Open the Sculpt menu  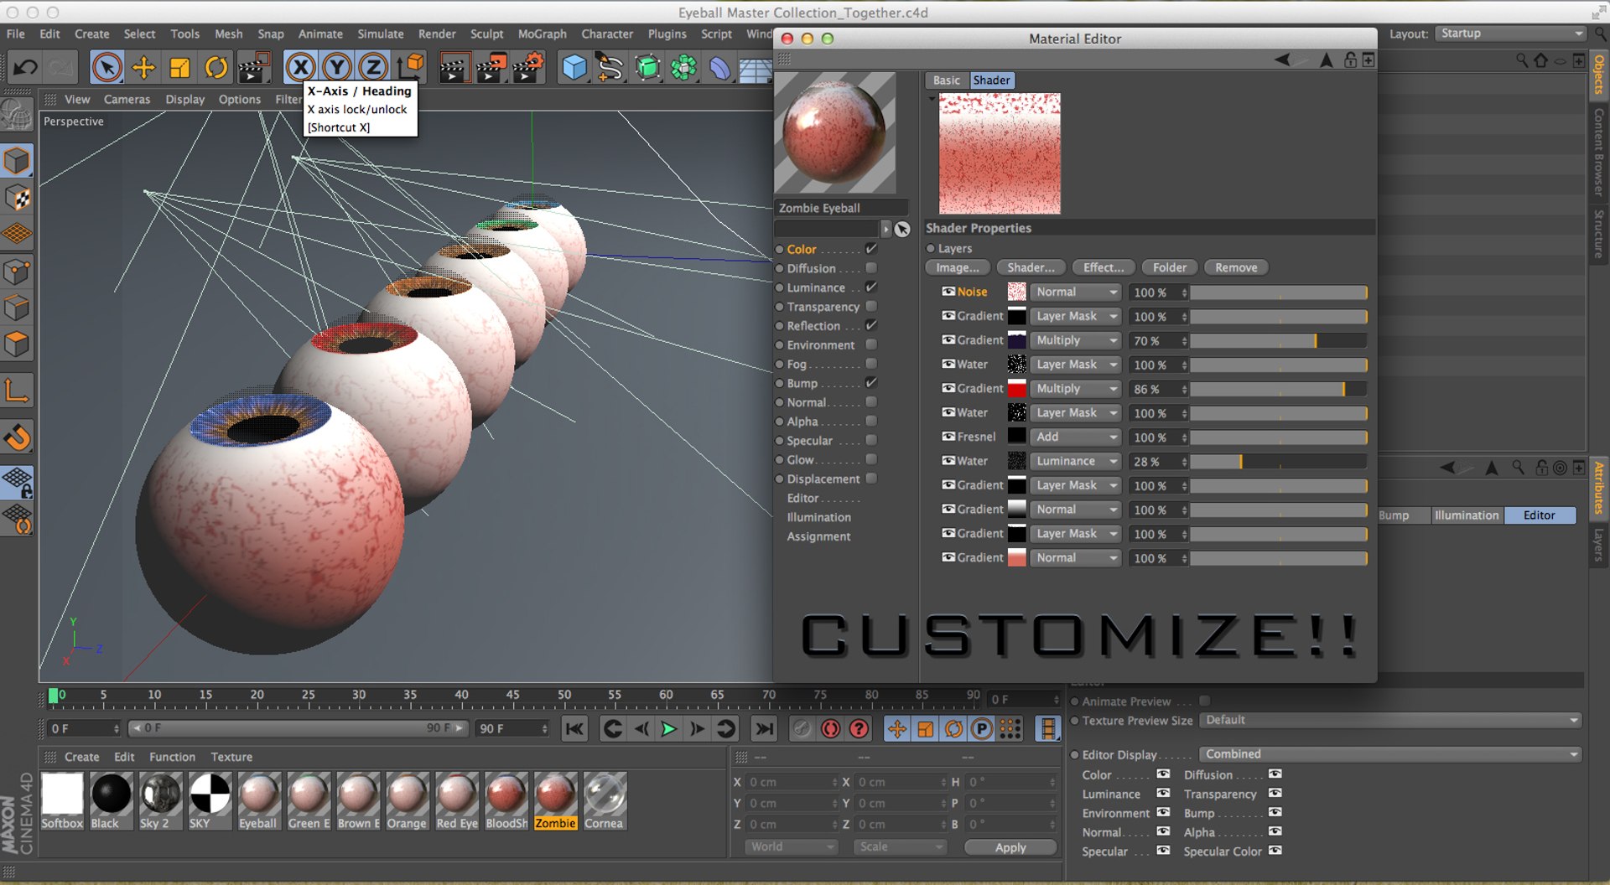486,34
